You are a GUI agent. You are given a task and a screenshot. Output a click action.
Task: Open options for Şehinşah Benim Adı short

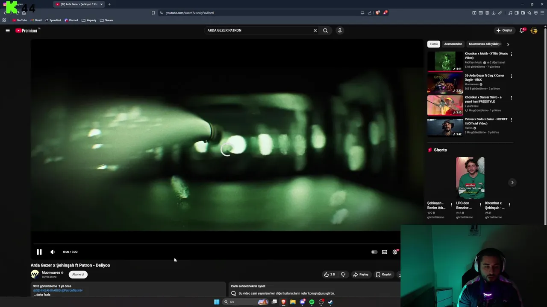451,205
